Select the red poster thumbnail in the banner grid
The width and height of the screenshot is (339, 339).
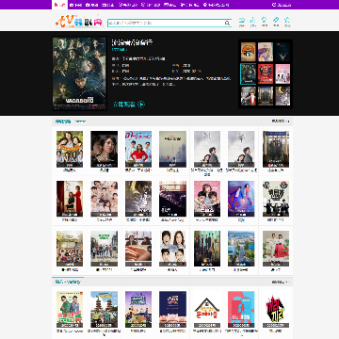266,73
